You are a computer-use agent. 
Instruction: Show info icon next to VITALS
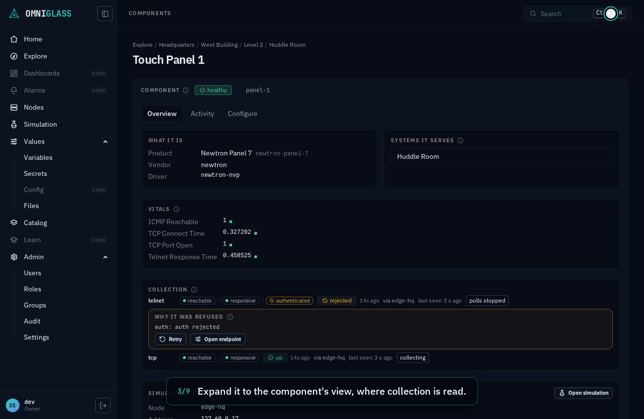[x=177, y=209]
